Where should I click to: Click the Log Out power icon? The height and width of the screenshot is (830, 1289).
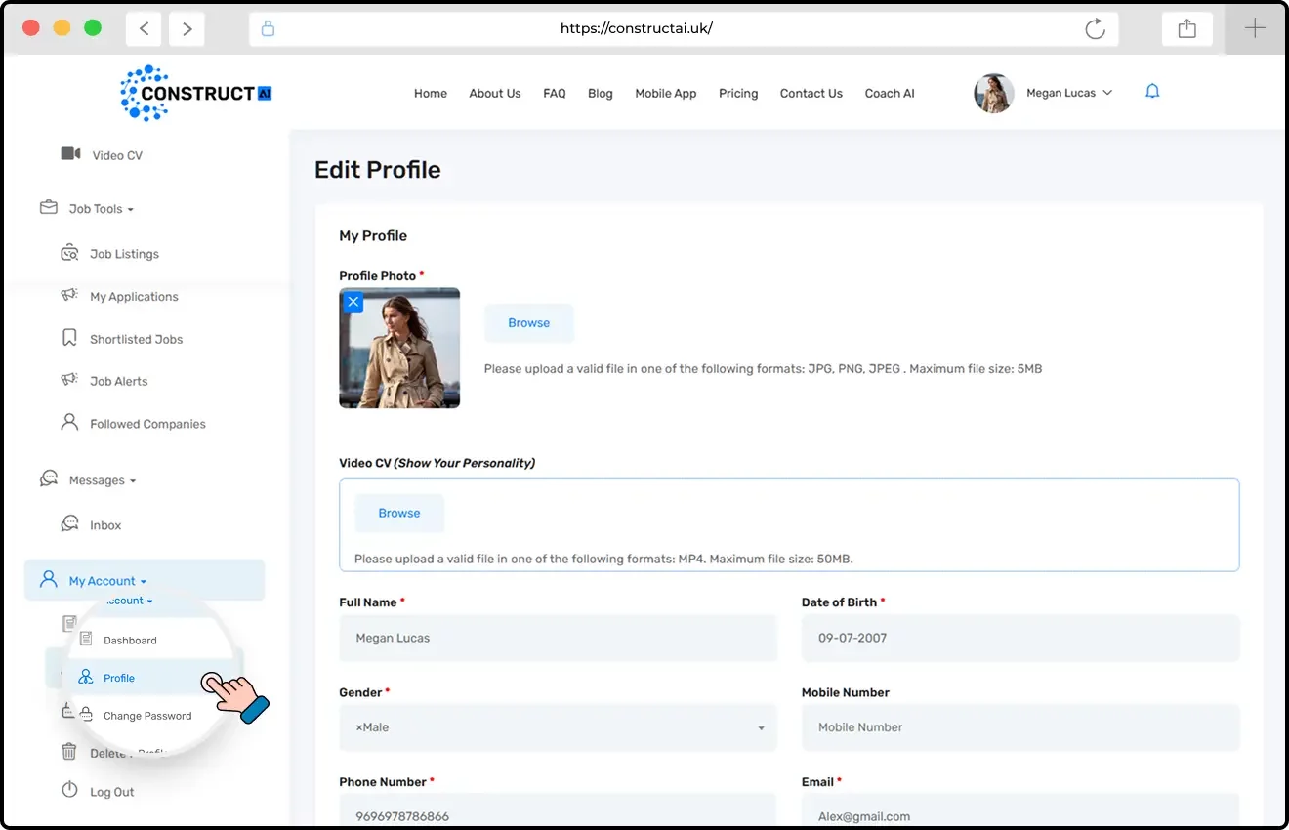[x=69, y=791]
